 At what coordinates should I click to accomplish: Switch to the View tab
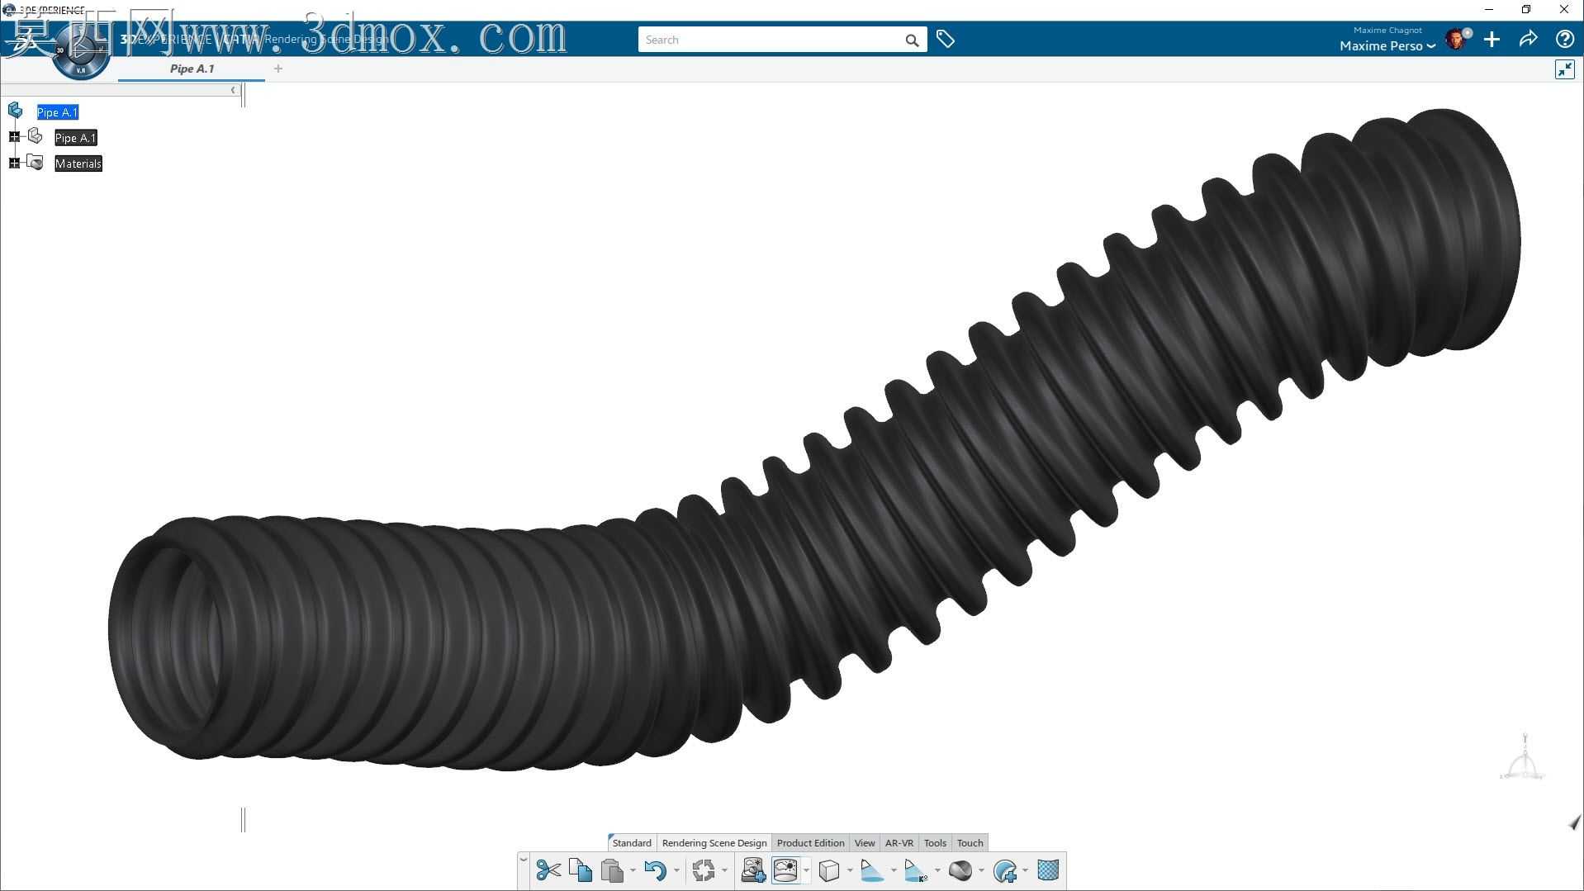(x=865, y=843)
